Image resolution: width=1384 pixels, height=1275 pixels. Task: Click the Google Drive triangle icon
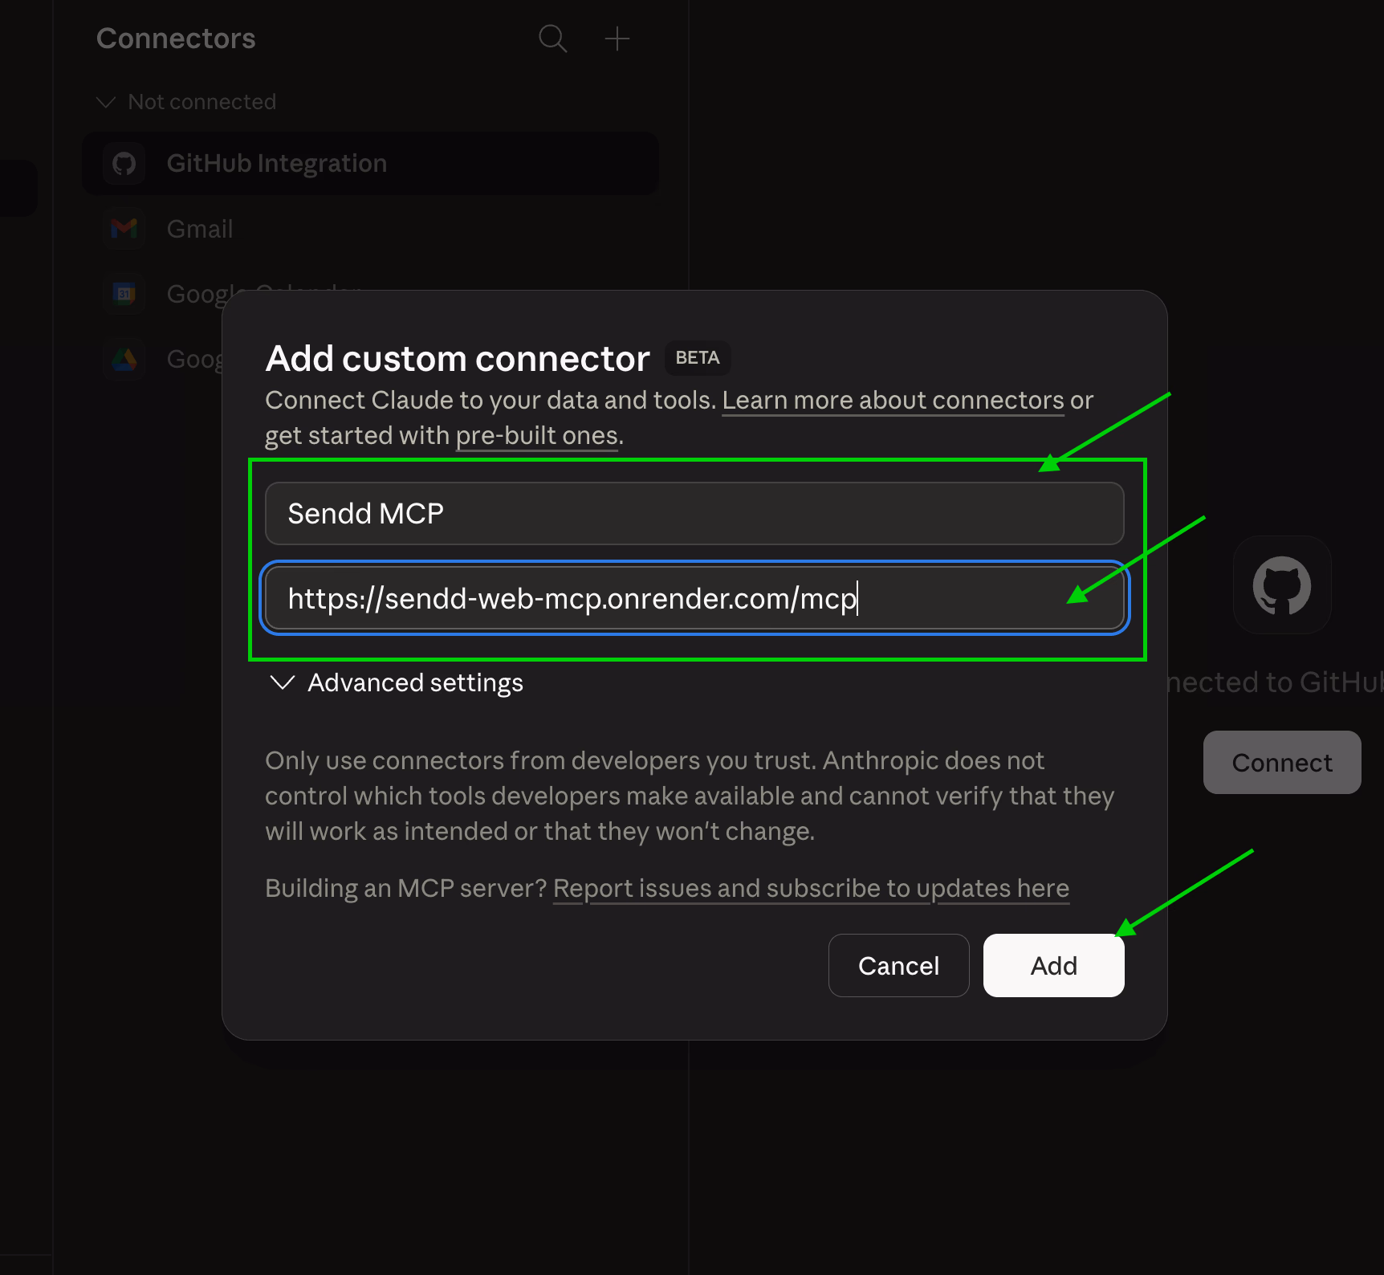(124, 359)
